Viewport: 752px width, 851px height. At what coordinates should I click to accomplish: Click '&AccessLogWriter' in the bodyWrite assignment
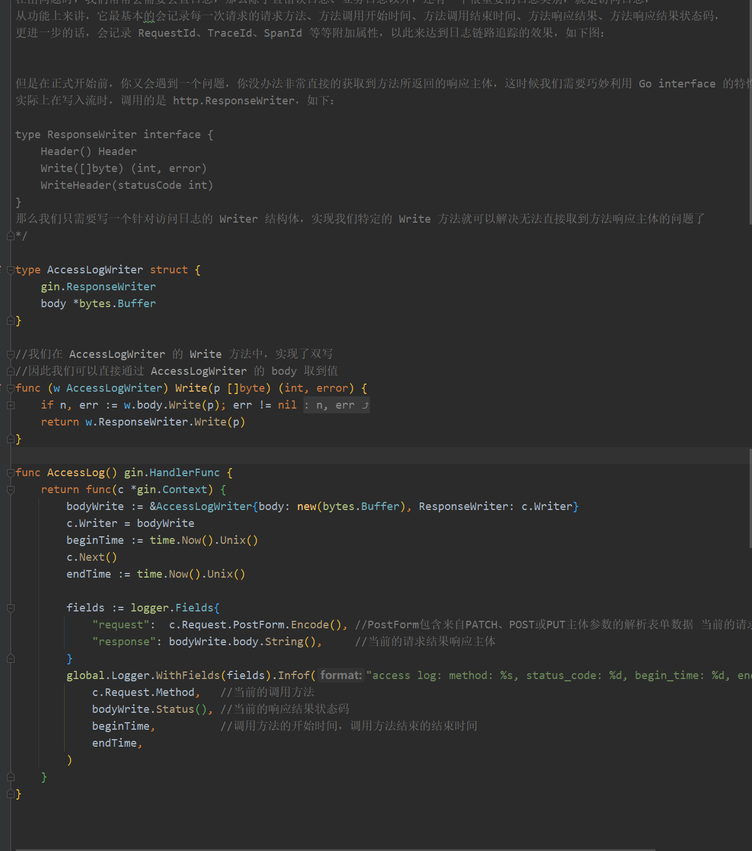pyautogui.click(x=201, y=507)
